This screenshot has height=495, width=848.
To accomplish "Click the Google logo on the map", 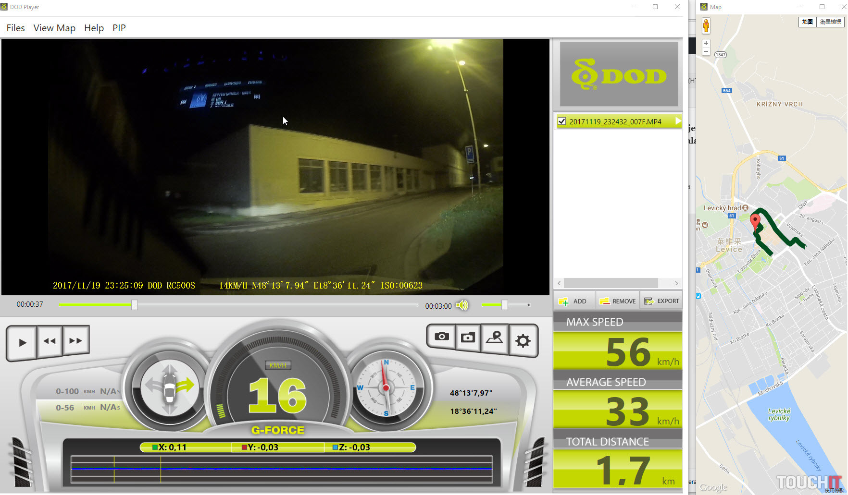I will tap(713, 487).
